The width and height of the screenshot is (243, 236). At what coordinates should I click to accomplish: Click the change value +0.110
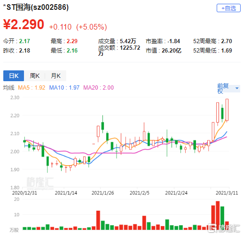[x=60, y=27]
